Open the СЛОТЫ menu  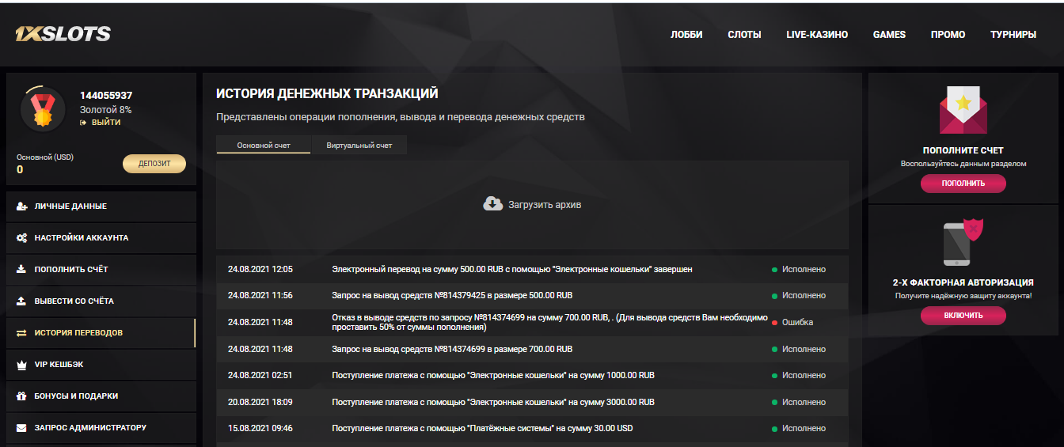tap(744, 35)
